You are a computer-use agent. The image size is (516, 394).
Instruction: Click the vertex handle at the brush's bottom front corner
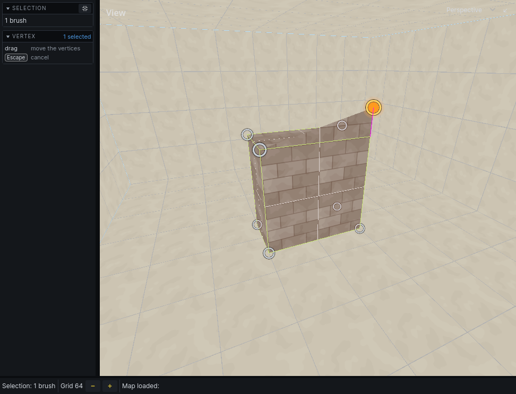pyautogui.click(x=269, y=253)
